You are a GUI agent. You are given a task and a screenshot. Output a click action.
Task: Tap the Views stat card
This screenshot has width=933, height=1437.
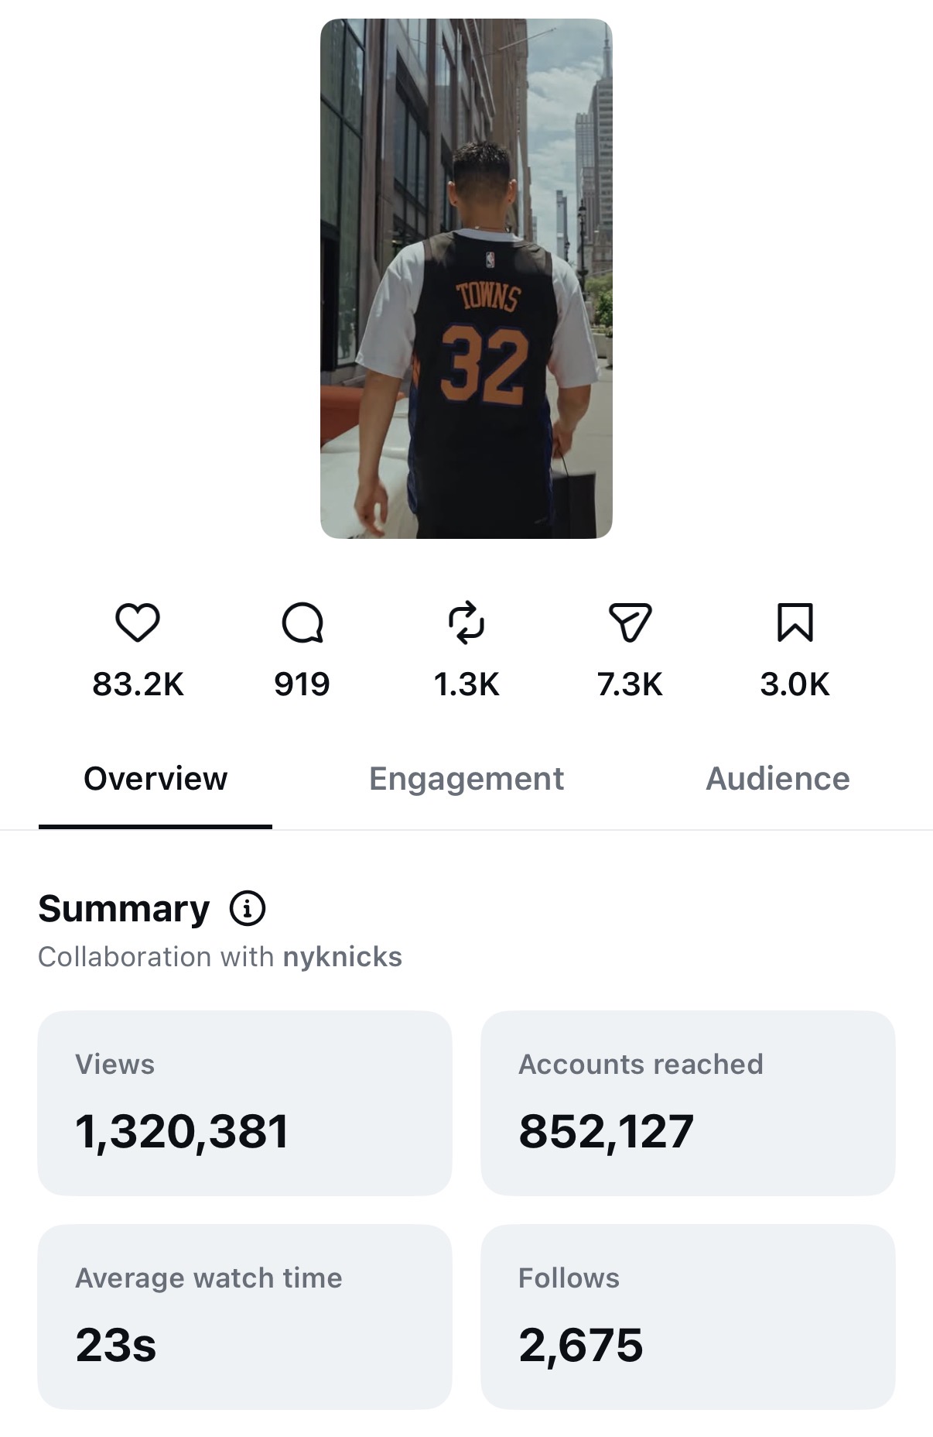click(244, 1103)
